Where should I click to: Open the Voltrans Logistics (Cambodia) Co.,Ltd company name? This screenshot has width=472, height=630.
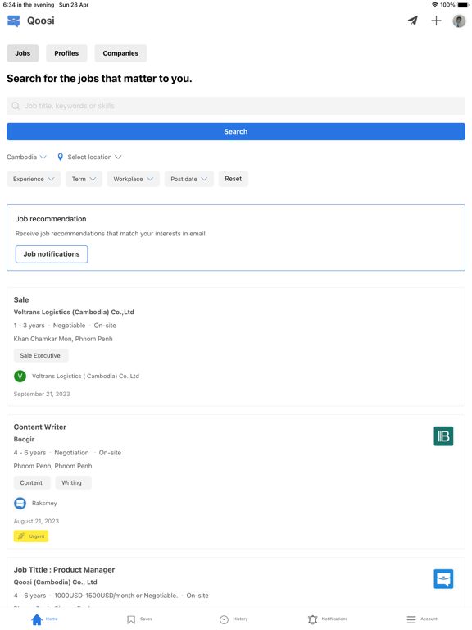click(x=74, y=313)
